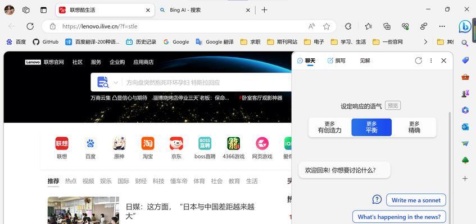Open the sidebar Tools briefcase icon

click(x=465, y=77)
